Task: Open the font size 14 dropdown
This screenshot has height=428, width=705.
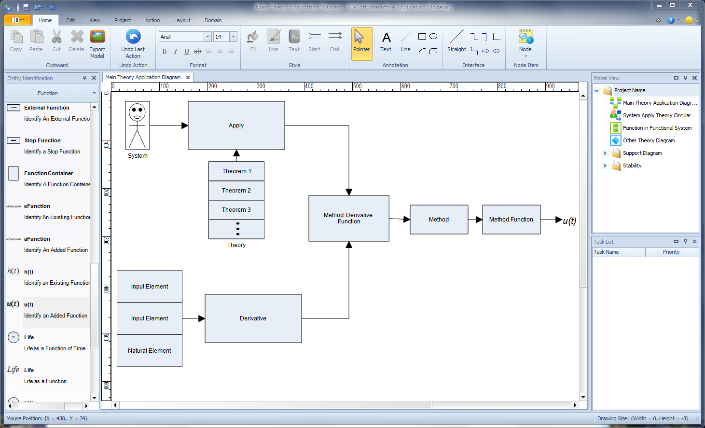Action: [234, 37]
